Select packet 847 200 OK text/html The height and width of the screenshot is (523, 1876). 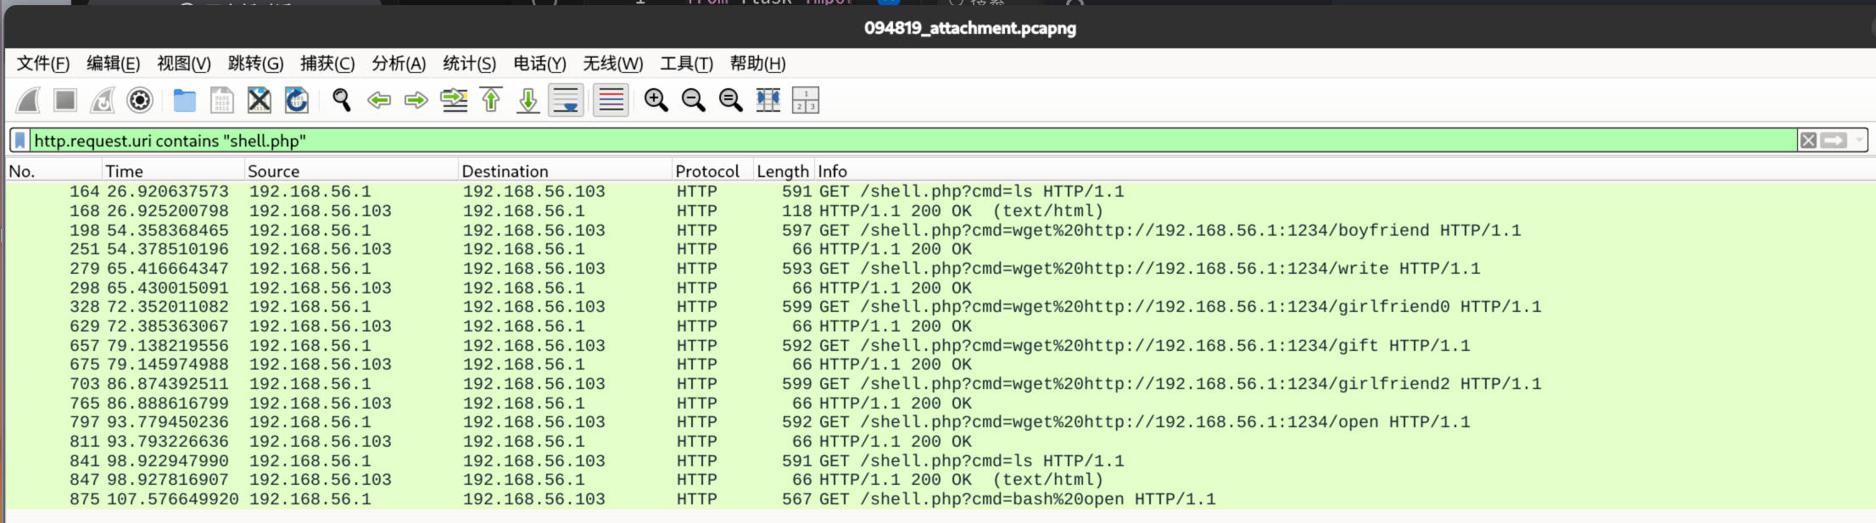click(940, 480)
